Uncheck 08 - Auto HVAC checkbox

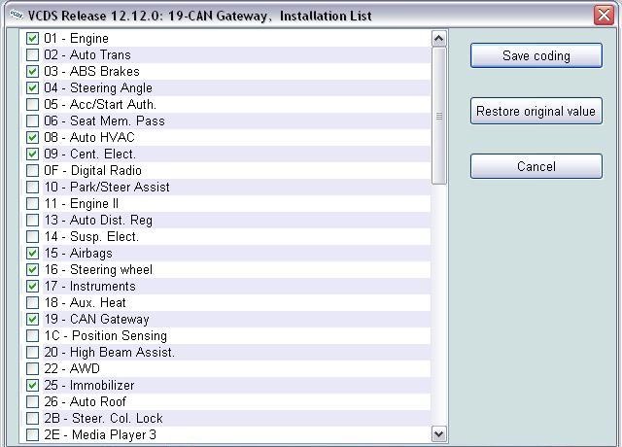tap(32, 138)
